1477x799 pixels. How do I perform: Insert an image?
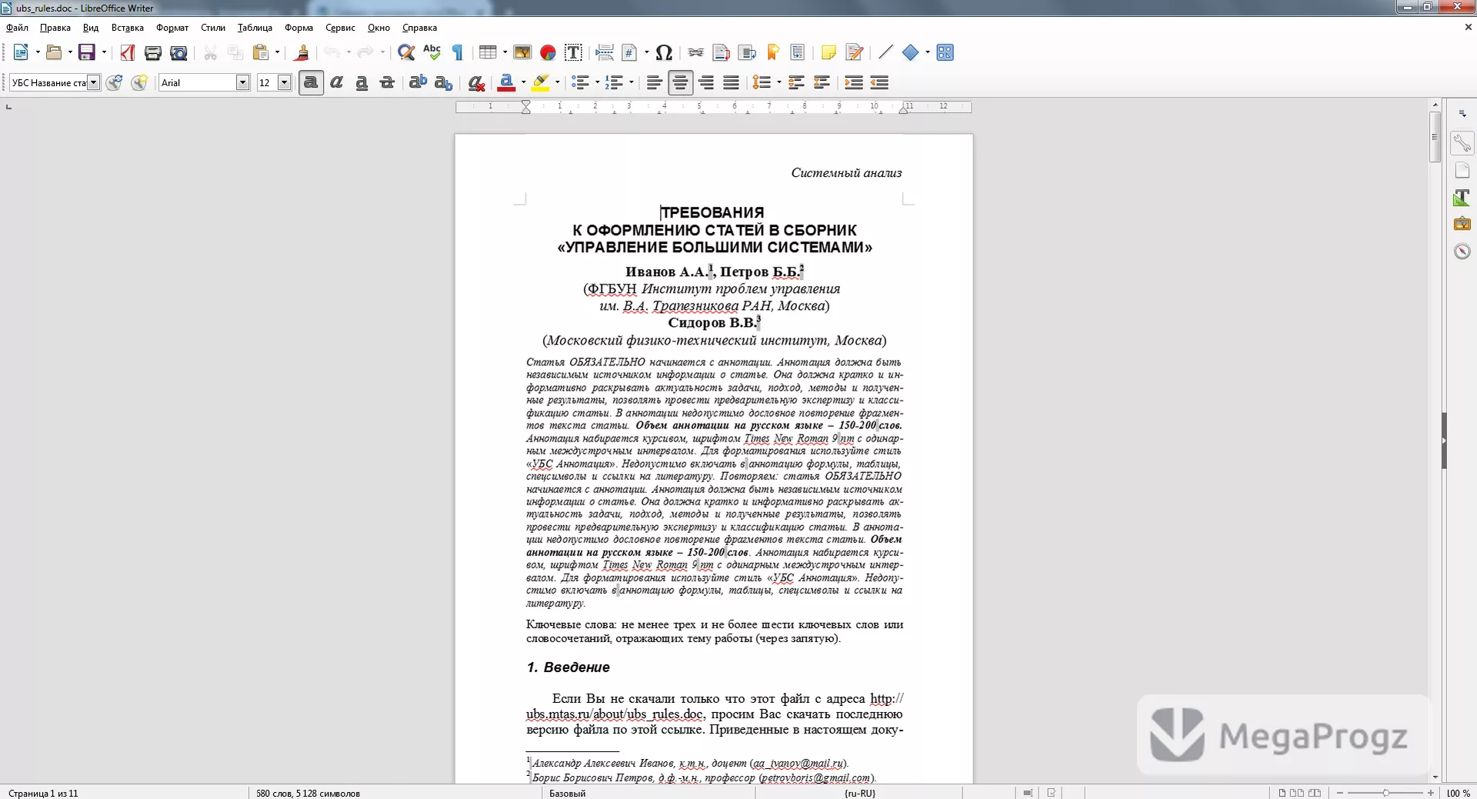click(x=522, y=52)
